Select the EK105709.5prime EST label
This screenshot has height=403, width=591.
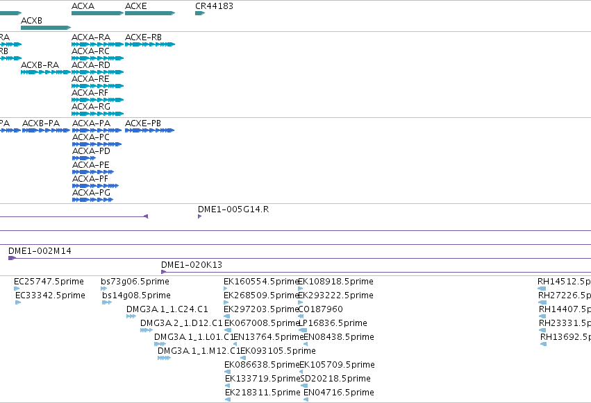(337, 365)
